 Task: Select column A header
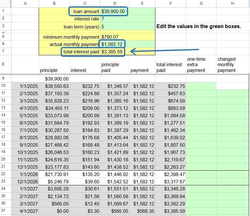[25, 4]
